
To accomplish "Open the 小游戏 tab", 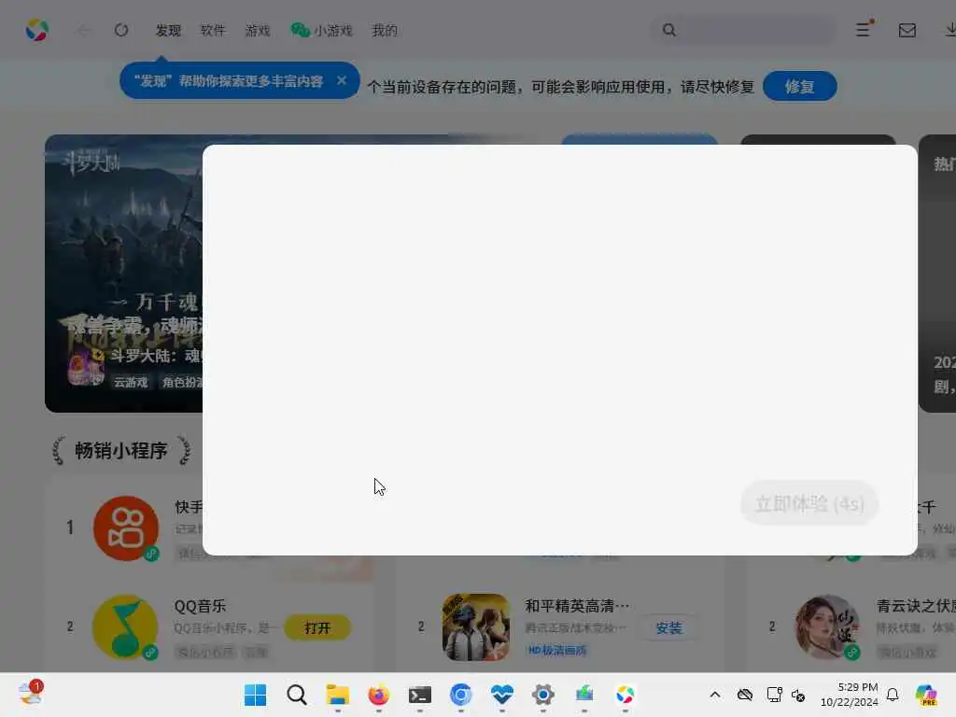I will click(x=321, y=31).
